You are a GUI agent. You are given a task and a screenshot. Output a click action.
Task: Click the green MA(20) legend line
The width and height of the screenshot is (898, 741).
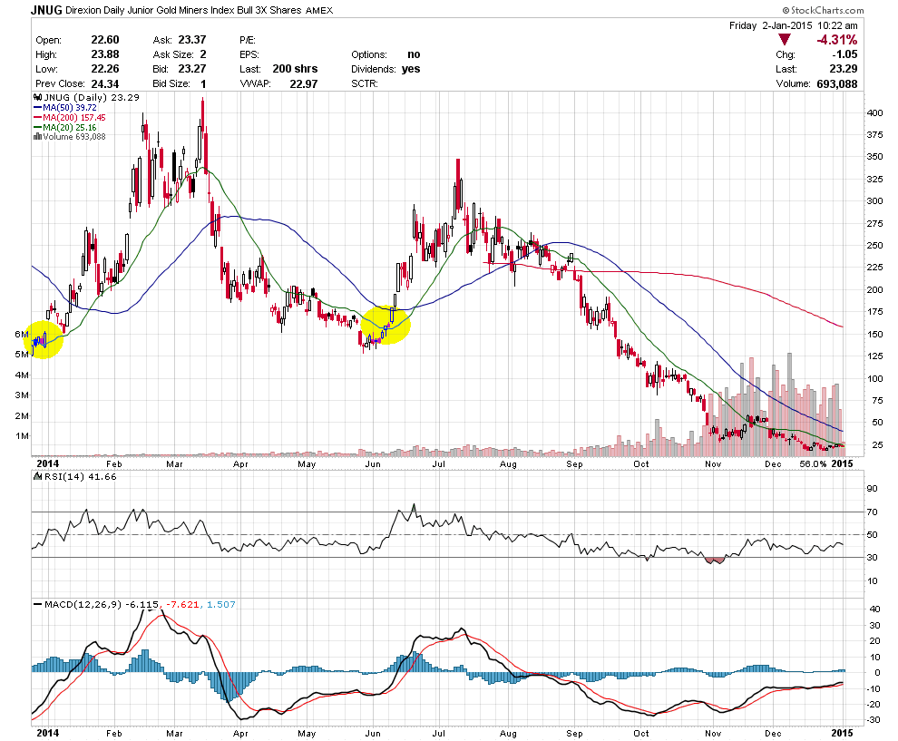38,127
